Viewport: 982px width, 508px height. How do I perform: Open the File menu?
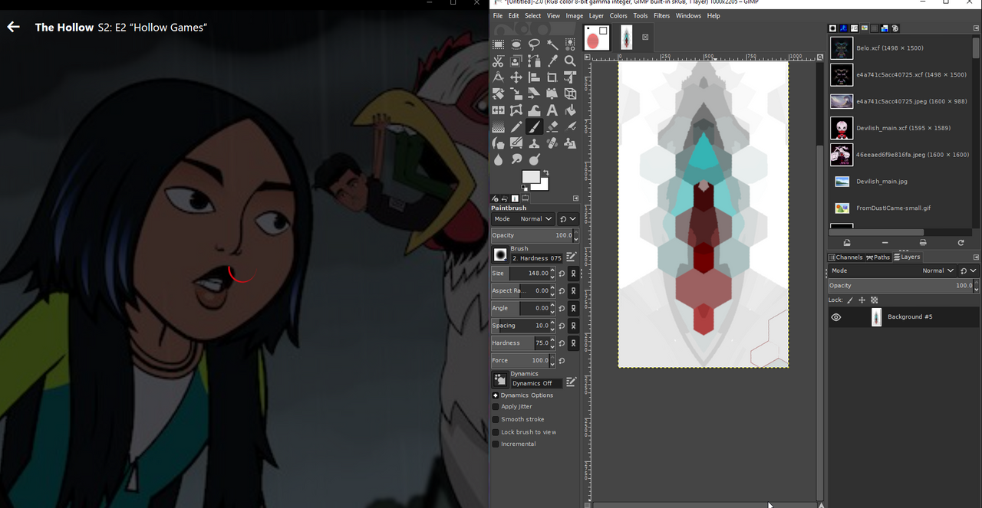coord(498,15)
